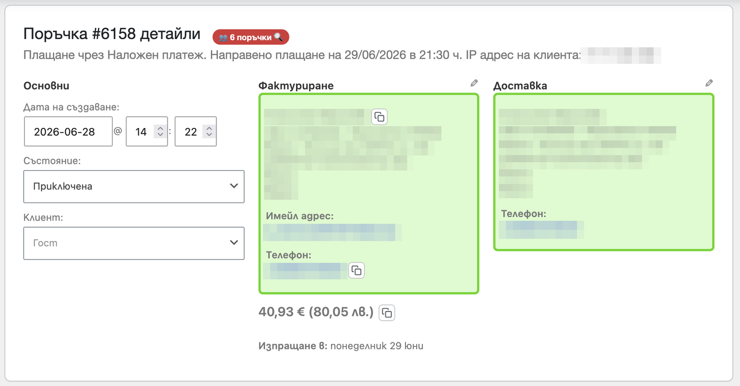Click the minute field showing 22
This screenshot has height=386, width=740.
pos(196,132)
